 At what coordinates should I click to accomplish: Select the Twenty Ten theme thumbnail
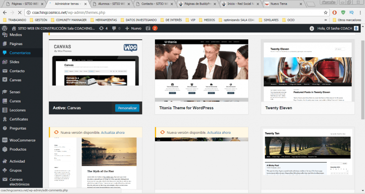308,158
